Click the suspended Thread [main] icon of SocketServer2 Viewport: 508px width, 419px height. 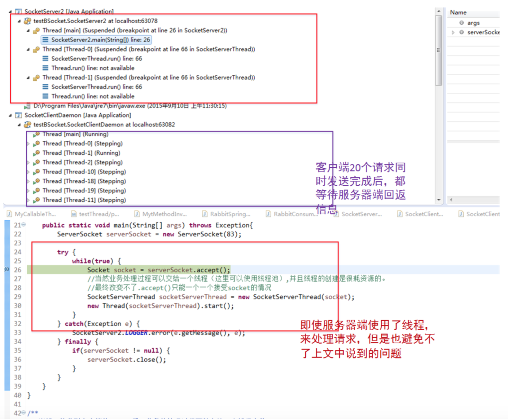[37, 30]
